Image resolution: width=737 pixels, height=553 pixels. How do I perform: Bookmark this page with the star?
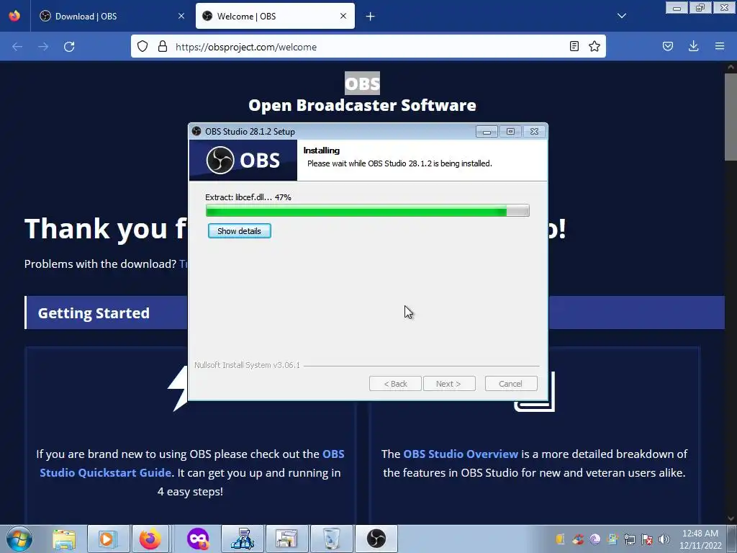point(594,46)
